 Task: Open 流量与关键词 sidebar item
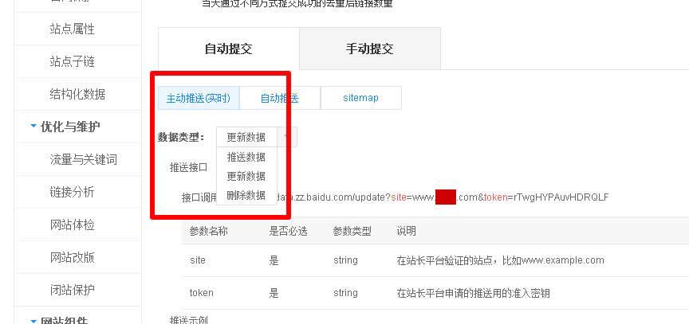tap(84, 159)
